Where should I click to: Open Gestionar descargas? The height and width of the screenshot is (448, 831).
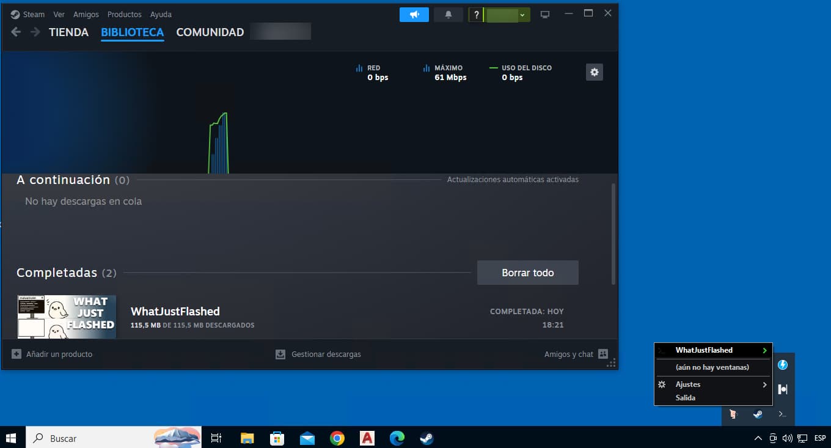tap(326, 354)
